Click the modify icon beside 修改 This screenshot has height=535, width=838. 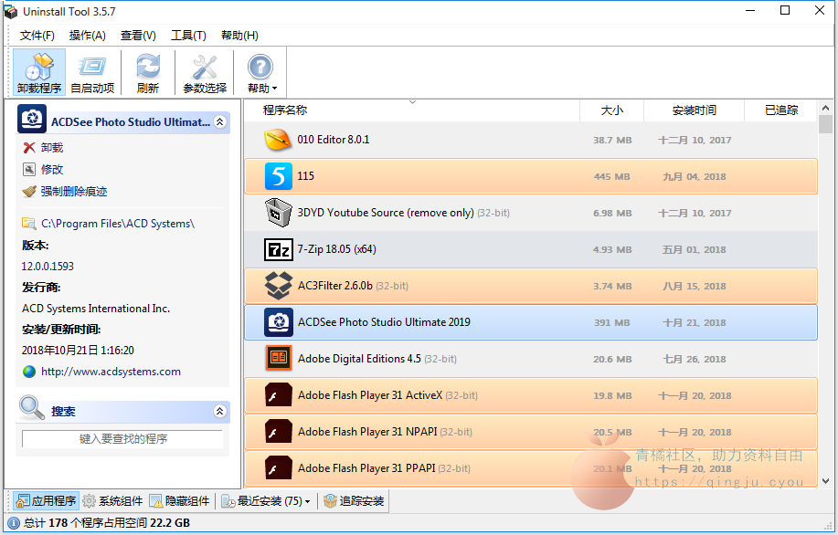point(29,169)
